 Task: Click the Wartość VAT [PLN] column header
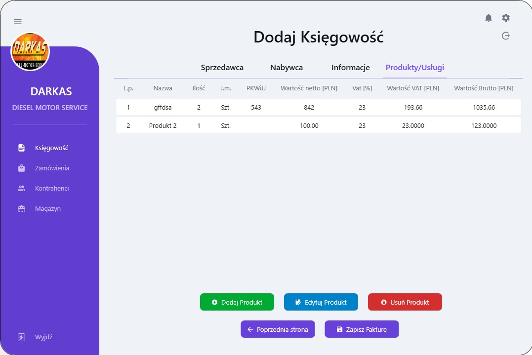[x=413, y=88]
